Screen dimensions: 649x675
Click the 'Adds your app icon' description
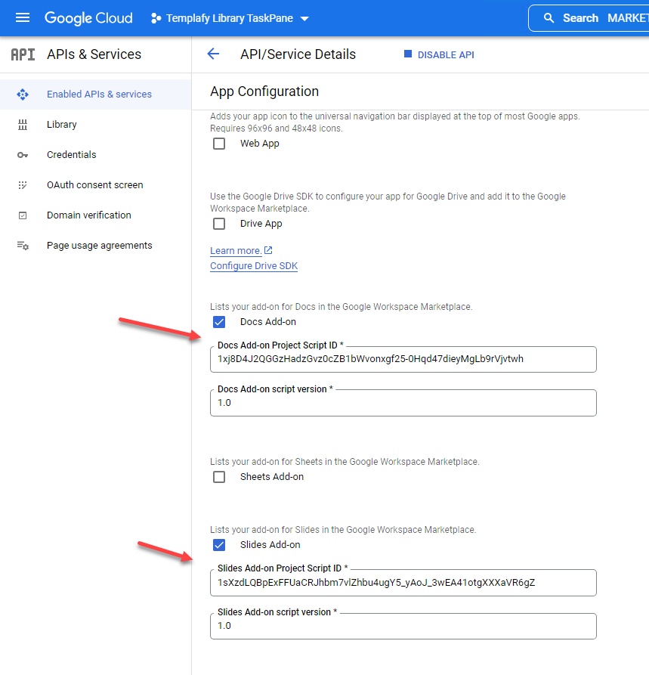pos(394,122)
